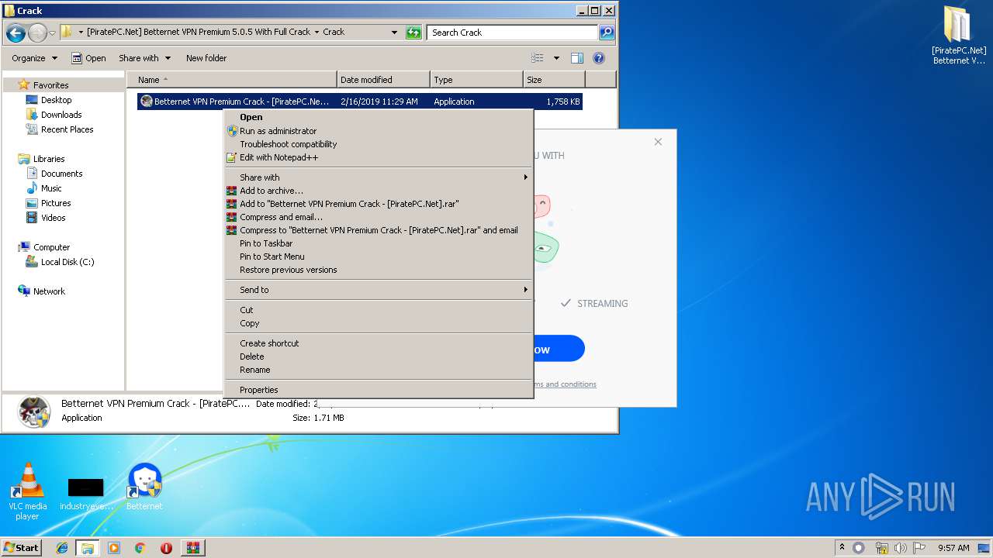Choose Troubleshoot compatibility
The image size is (993, 558).
coord(379,144)
